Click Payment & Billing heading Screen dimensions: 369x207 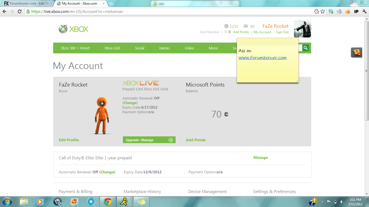click(x=75, y=192)
